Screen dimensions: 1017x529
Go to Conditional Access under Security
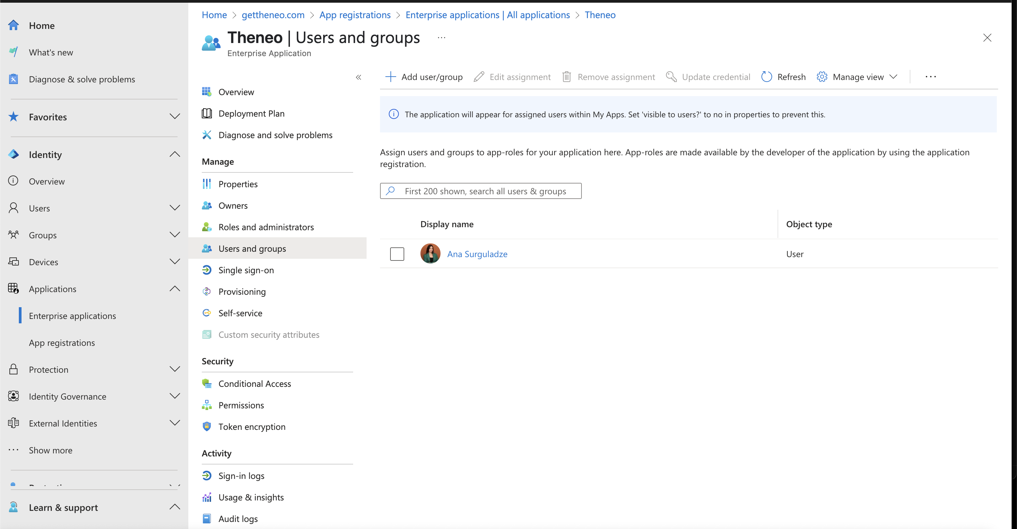click(254, 384)
